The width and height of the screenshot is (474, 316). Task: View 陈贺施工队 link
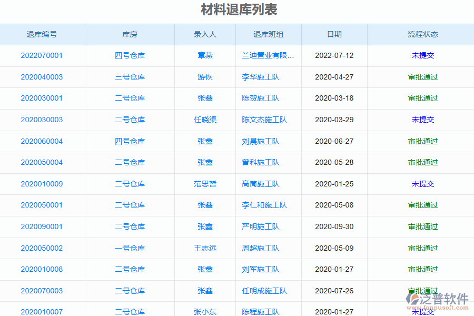tap(260, 98)
